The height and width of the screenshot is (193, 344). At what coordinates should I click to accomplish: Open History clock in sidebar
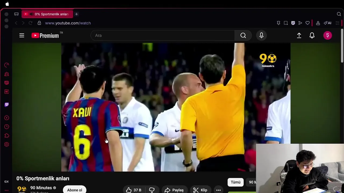[7, 127]
